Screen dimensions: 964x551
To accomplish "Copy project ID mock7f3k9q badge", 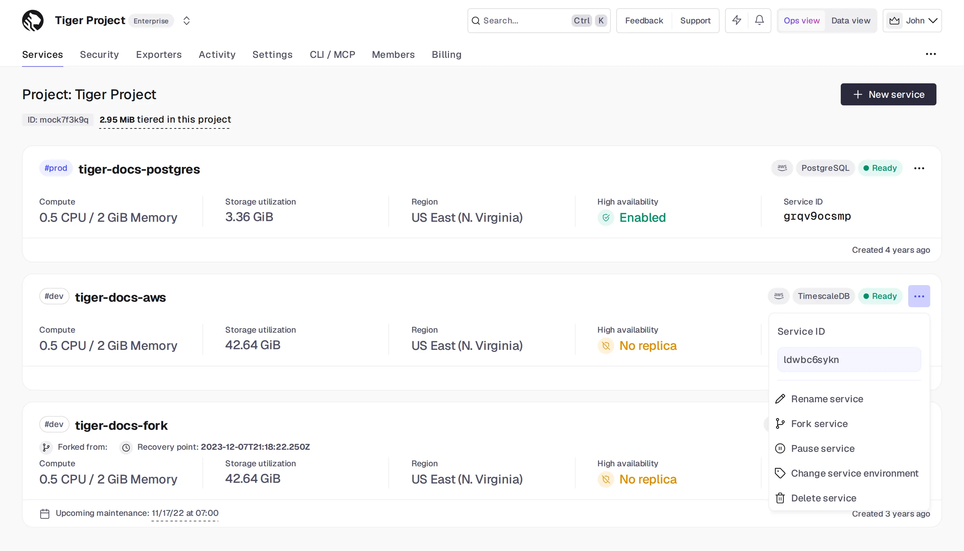I will [x=58, y=119].
